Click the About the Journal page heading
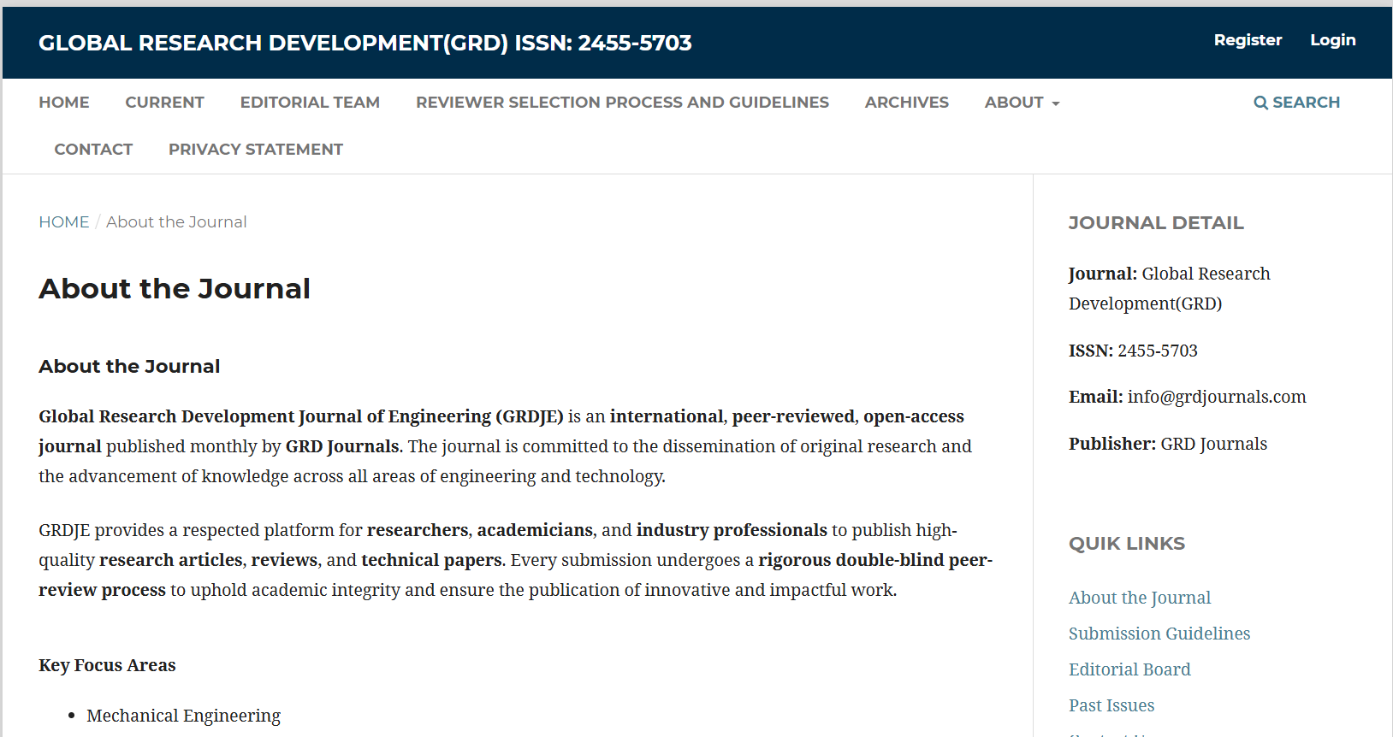The image size is (1393, 737). 175,289
